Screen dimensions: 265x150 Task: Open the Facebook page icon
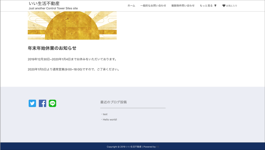click(42, 103)
